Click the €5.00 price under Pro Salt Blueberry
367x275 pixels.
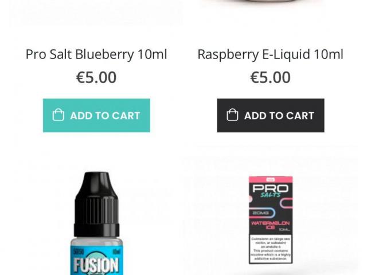pyautogui.click(x=96, y=77)
